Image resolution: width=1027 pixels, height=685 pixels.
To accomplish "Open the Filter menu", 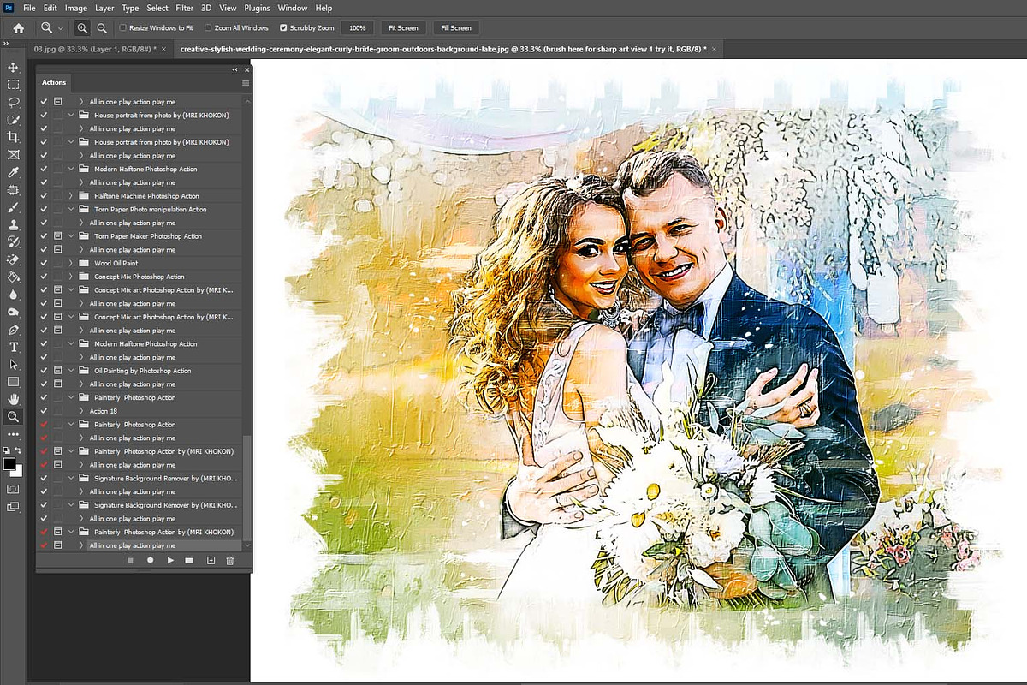I will pos(185,8).
